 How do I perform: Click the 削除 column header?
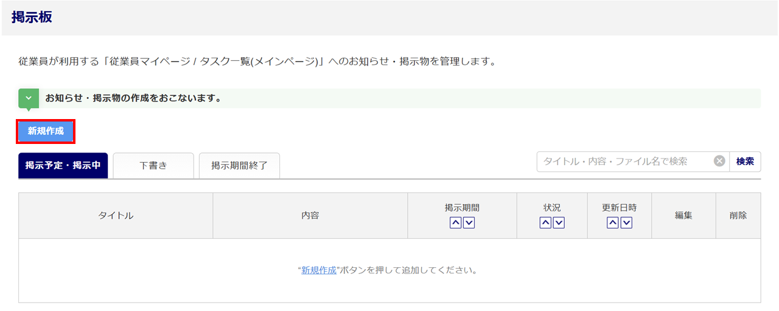pyautogui.click(x=738, y=216)
